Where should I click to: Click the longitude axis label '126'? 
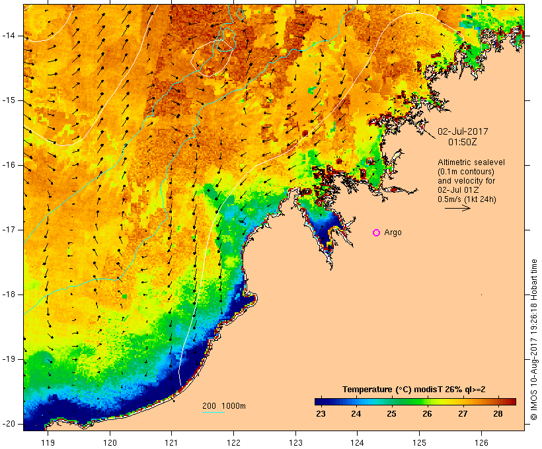481,442
